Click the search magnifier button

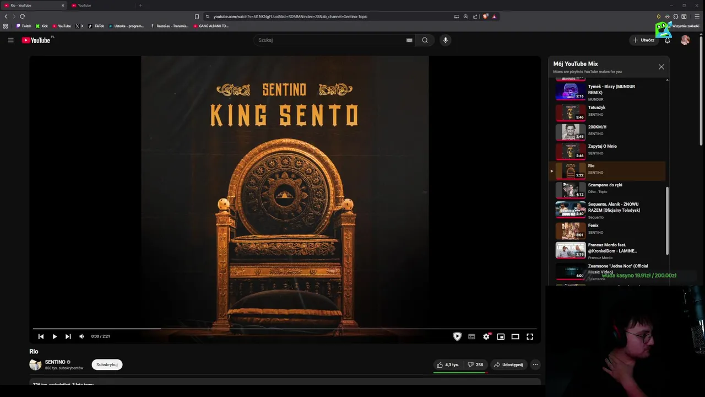pyautogui.click(x=425, y=40)
